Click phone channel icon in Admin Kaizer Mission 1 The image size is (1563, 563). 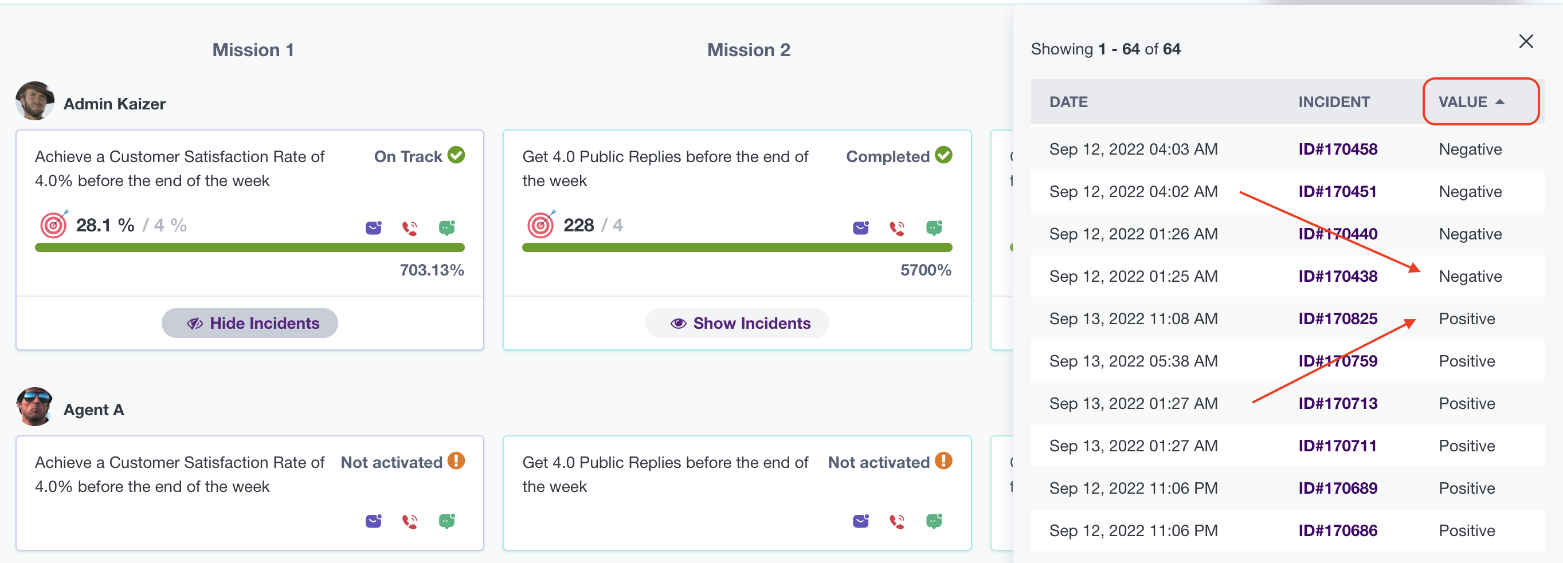(410, 228)
